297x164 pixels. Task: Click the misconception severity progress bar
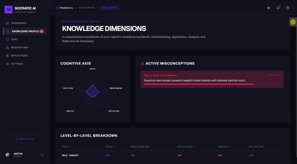[x=212, y=84]
